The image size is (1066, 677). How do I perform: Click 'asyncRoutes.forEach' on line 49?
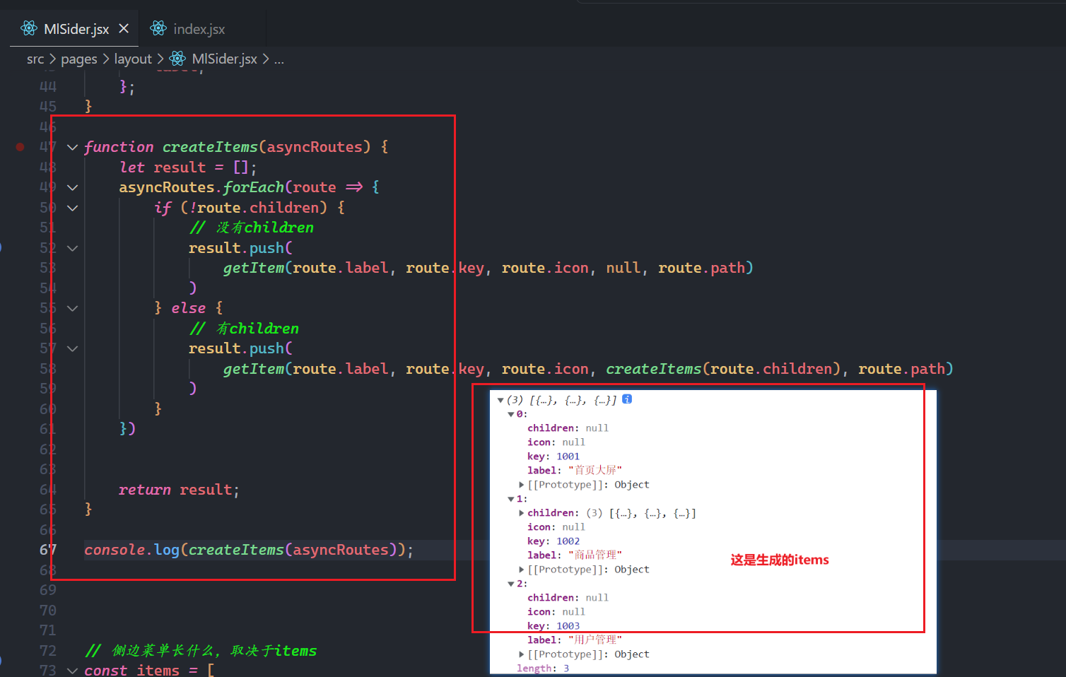201,187
